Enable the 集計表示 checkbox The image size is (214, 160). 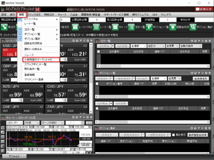pos(173,135)
